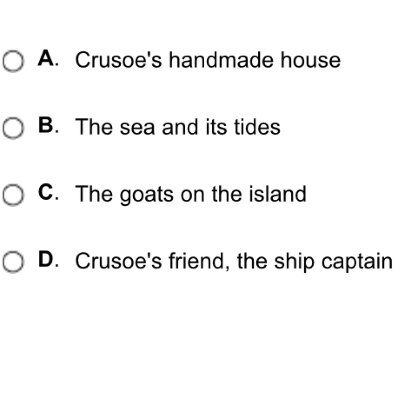398x398 pixels.
Task: Click the bold letter A label
Action: click(46, 59)
